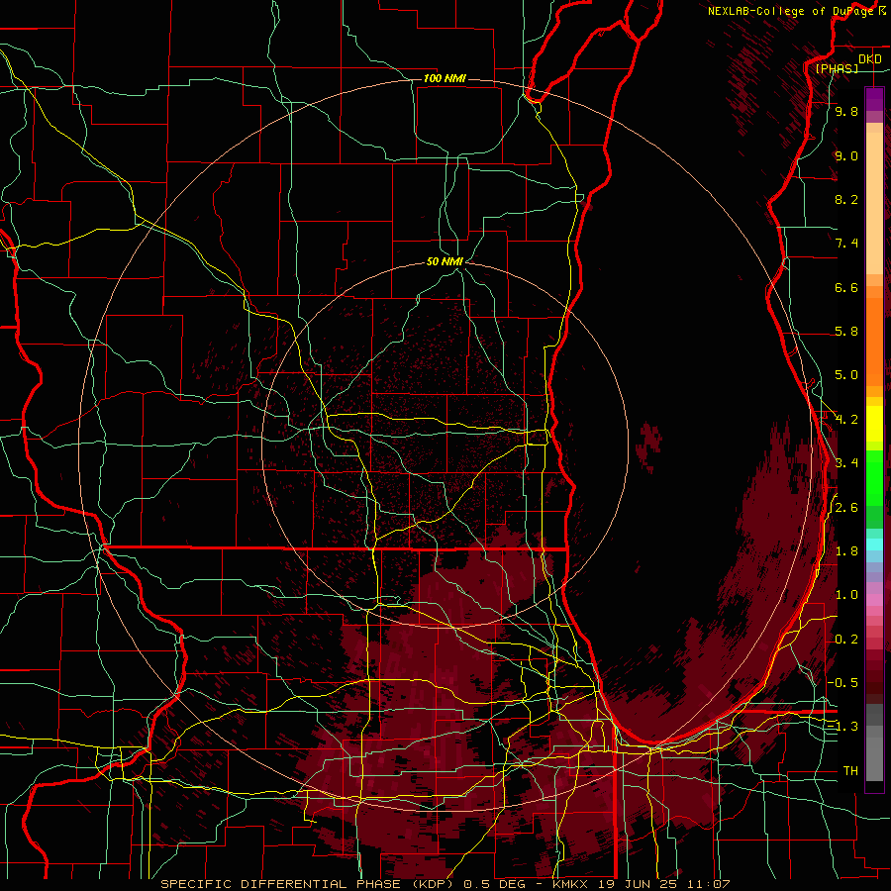Click the 4.2 legend value
Screen dimensions: 891x891
[846, 420]
